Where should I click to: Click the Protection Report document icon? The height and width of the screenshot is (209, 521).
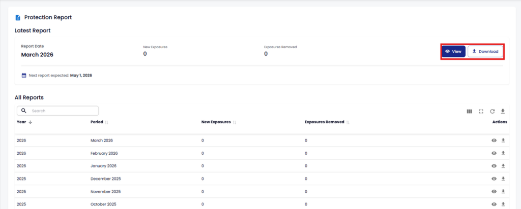click(18, 18)
